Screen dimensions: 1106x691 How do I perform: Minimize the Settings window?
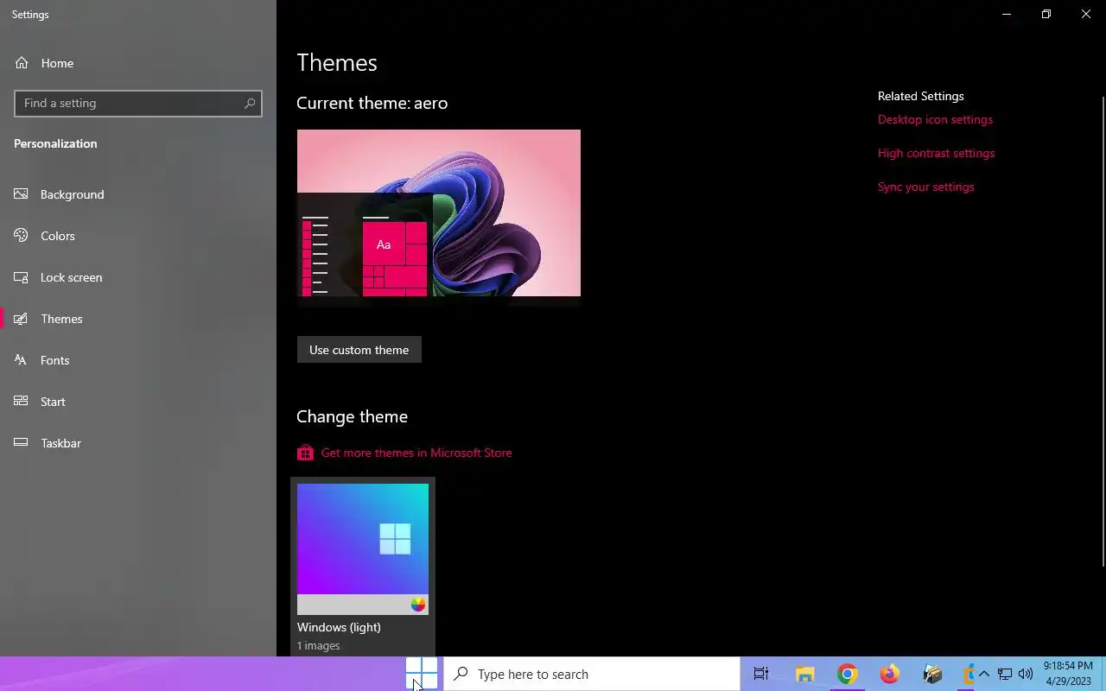pyautogui.click(x=1007, y=14)
